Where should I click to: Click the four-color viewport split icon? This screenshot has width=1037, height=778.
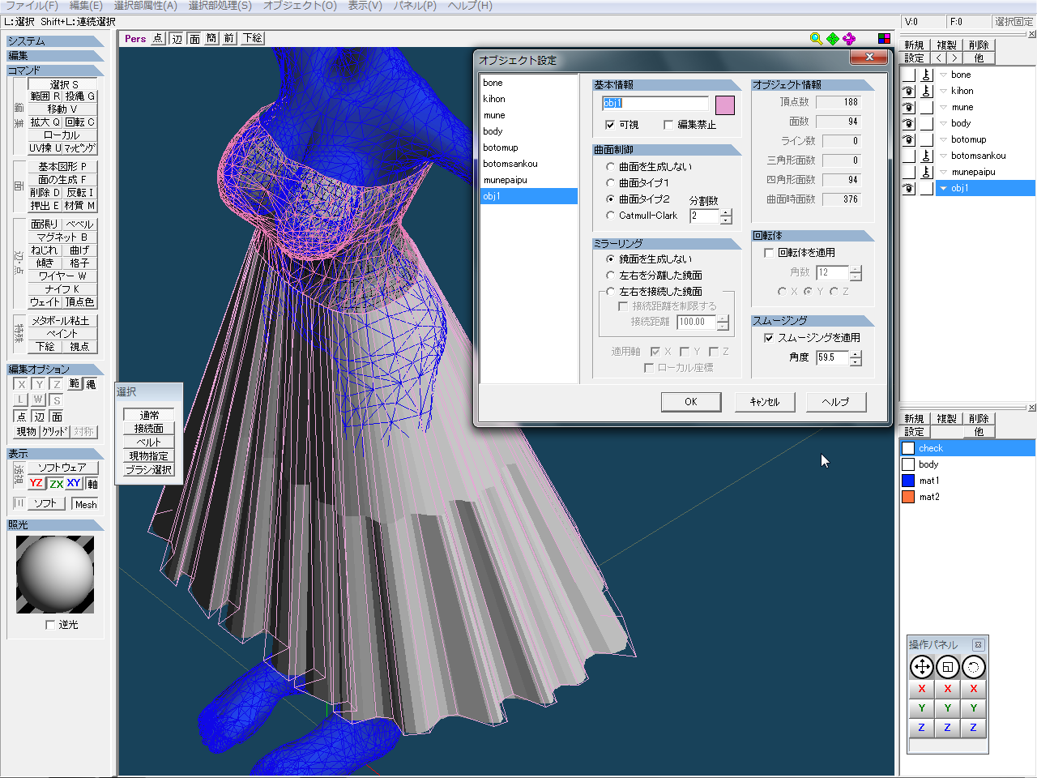coord(884,38)
